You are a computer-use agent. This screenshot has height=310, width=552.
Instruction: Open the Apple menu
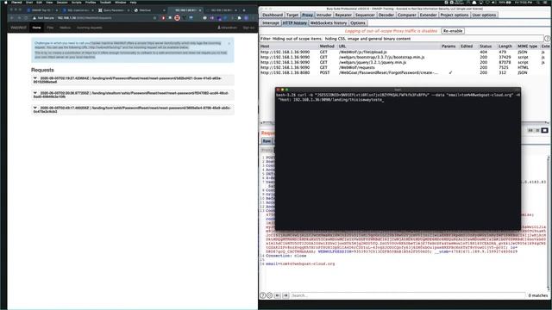6,2
